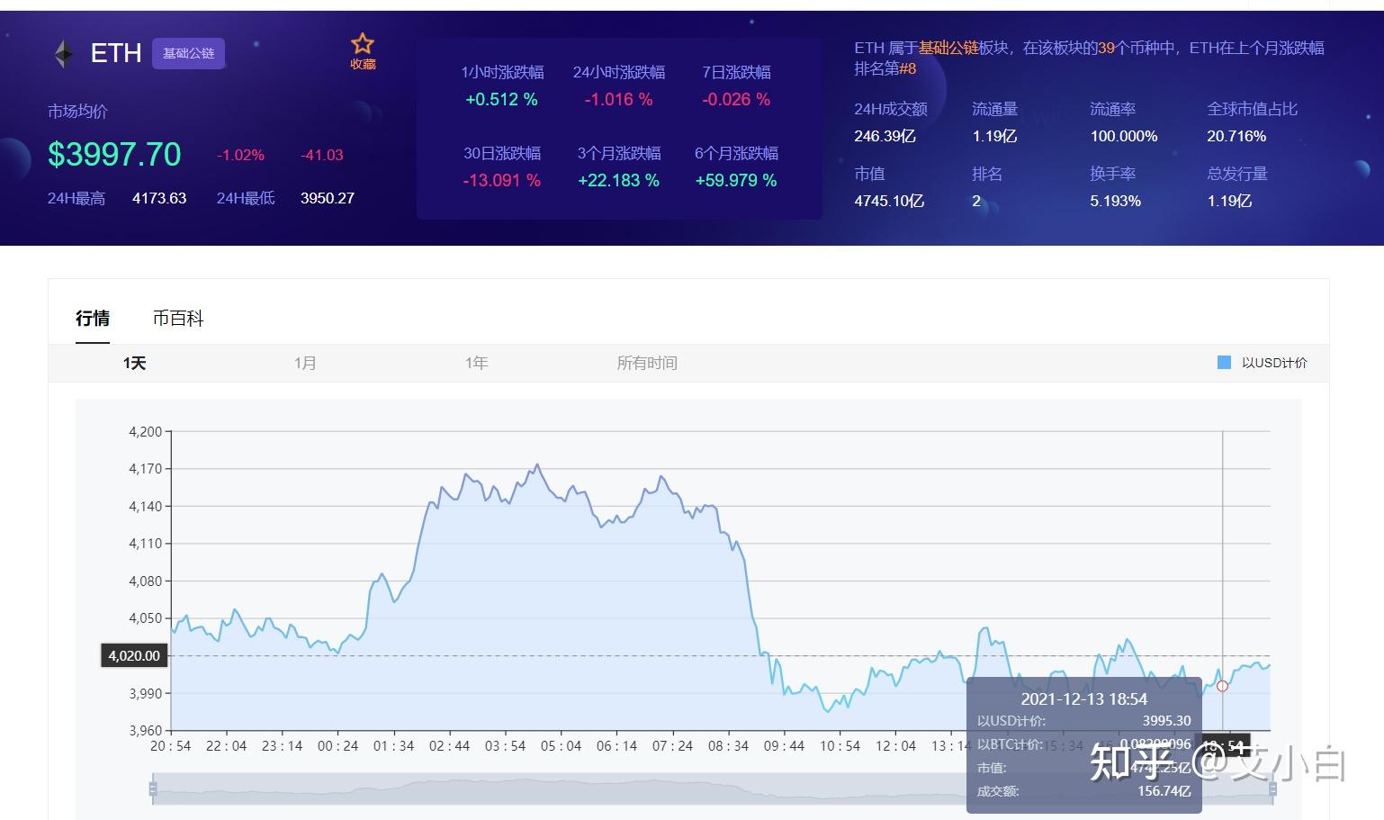This screenshot has width=1384, height=820.
Task: Select the 1天 time range
Action: (x=134, y=363)
